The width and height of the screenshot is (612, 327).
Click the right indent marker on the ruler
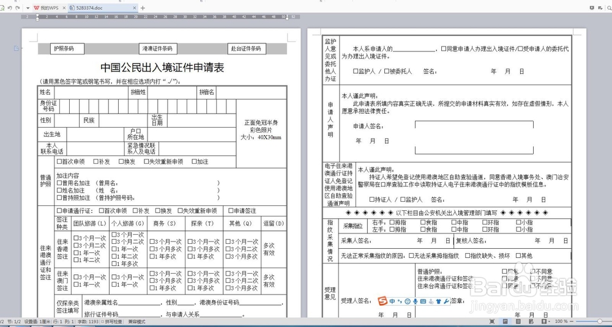(287, 17)
